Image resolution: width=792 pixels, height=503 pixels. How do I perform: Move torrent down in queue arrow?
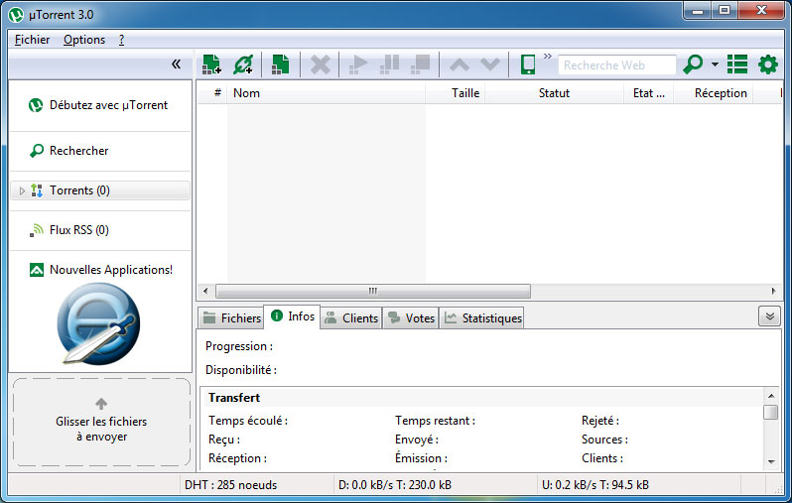coord(490,64)
